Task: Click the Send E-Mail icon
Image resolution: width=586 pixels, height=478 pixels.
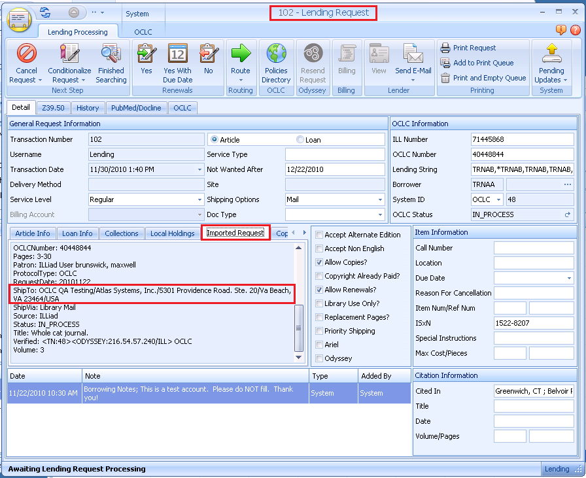Action: (413, 54)
